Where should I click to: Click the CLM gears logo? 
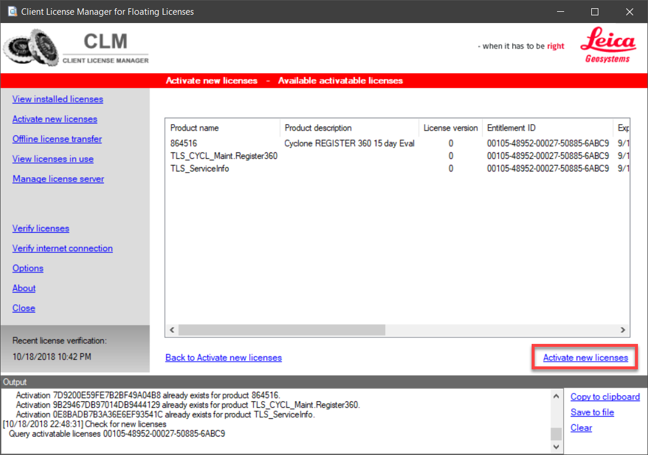31,47
